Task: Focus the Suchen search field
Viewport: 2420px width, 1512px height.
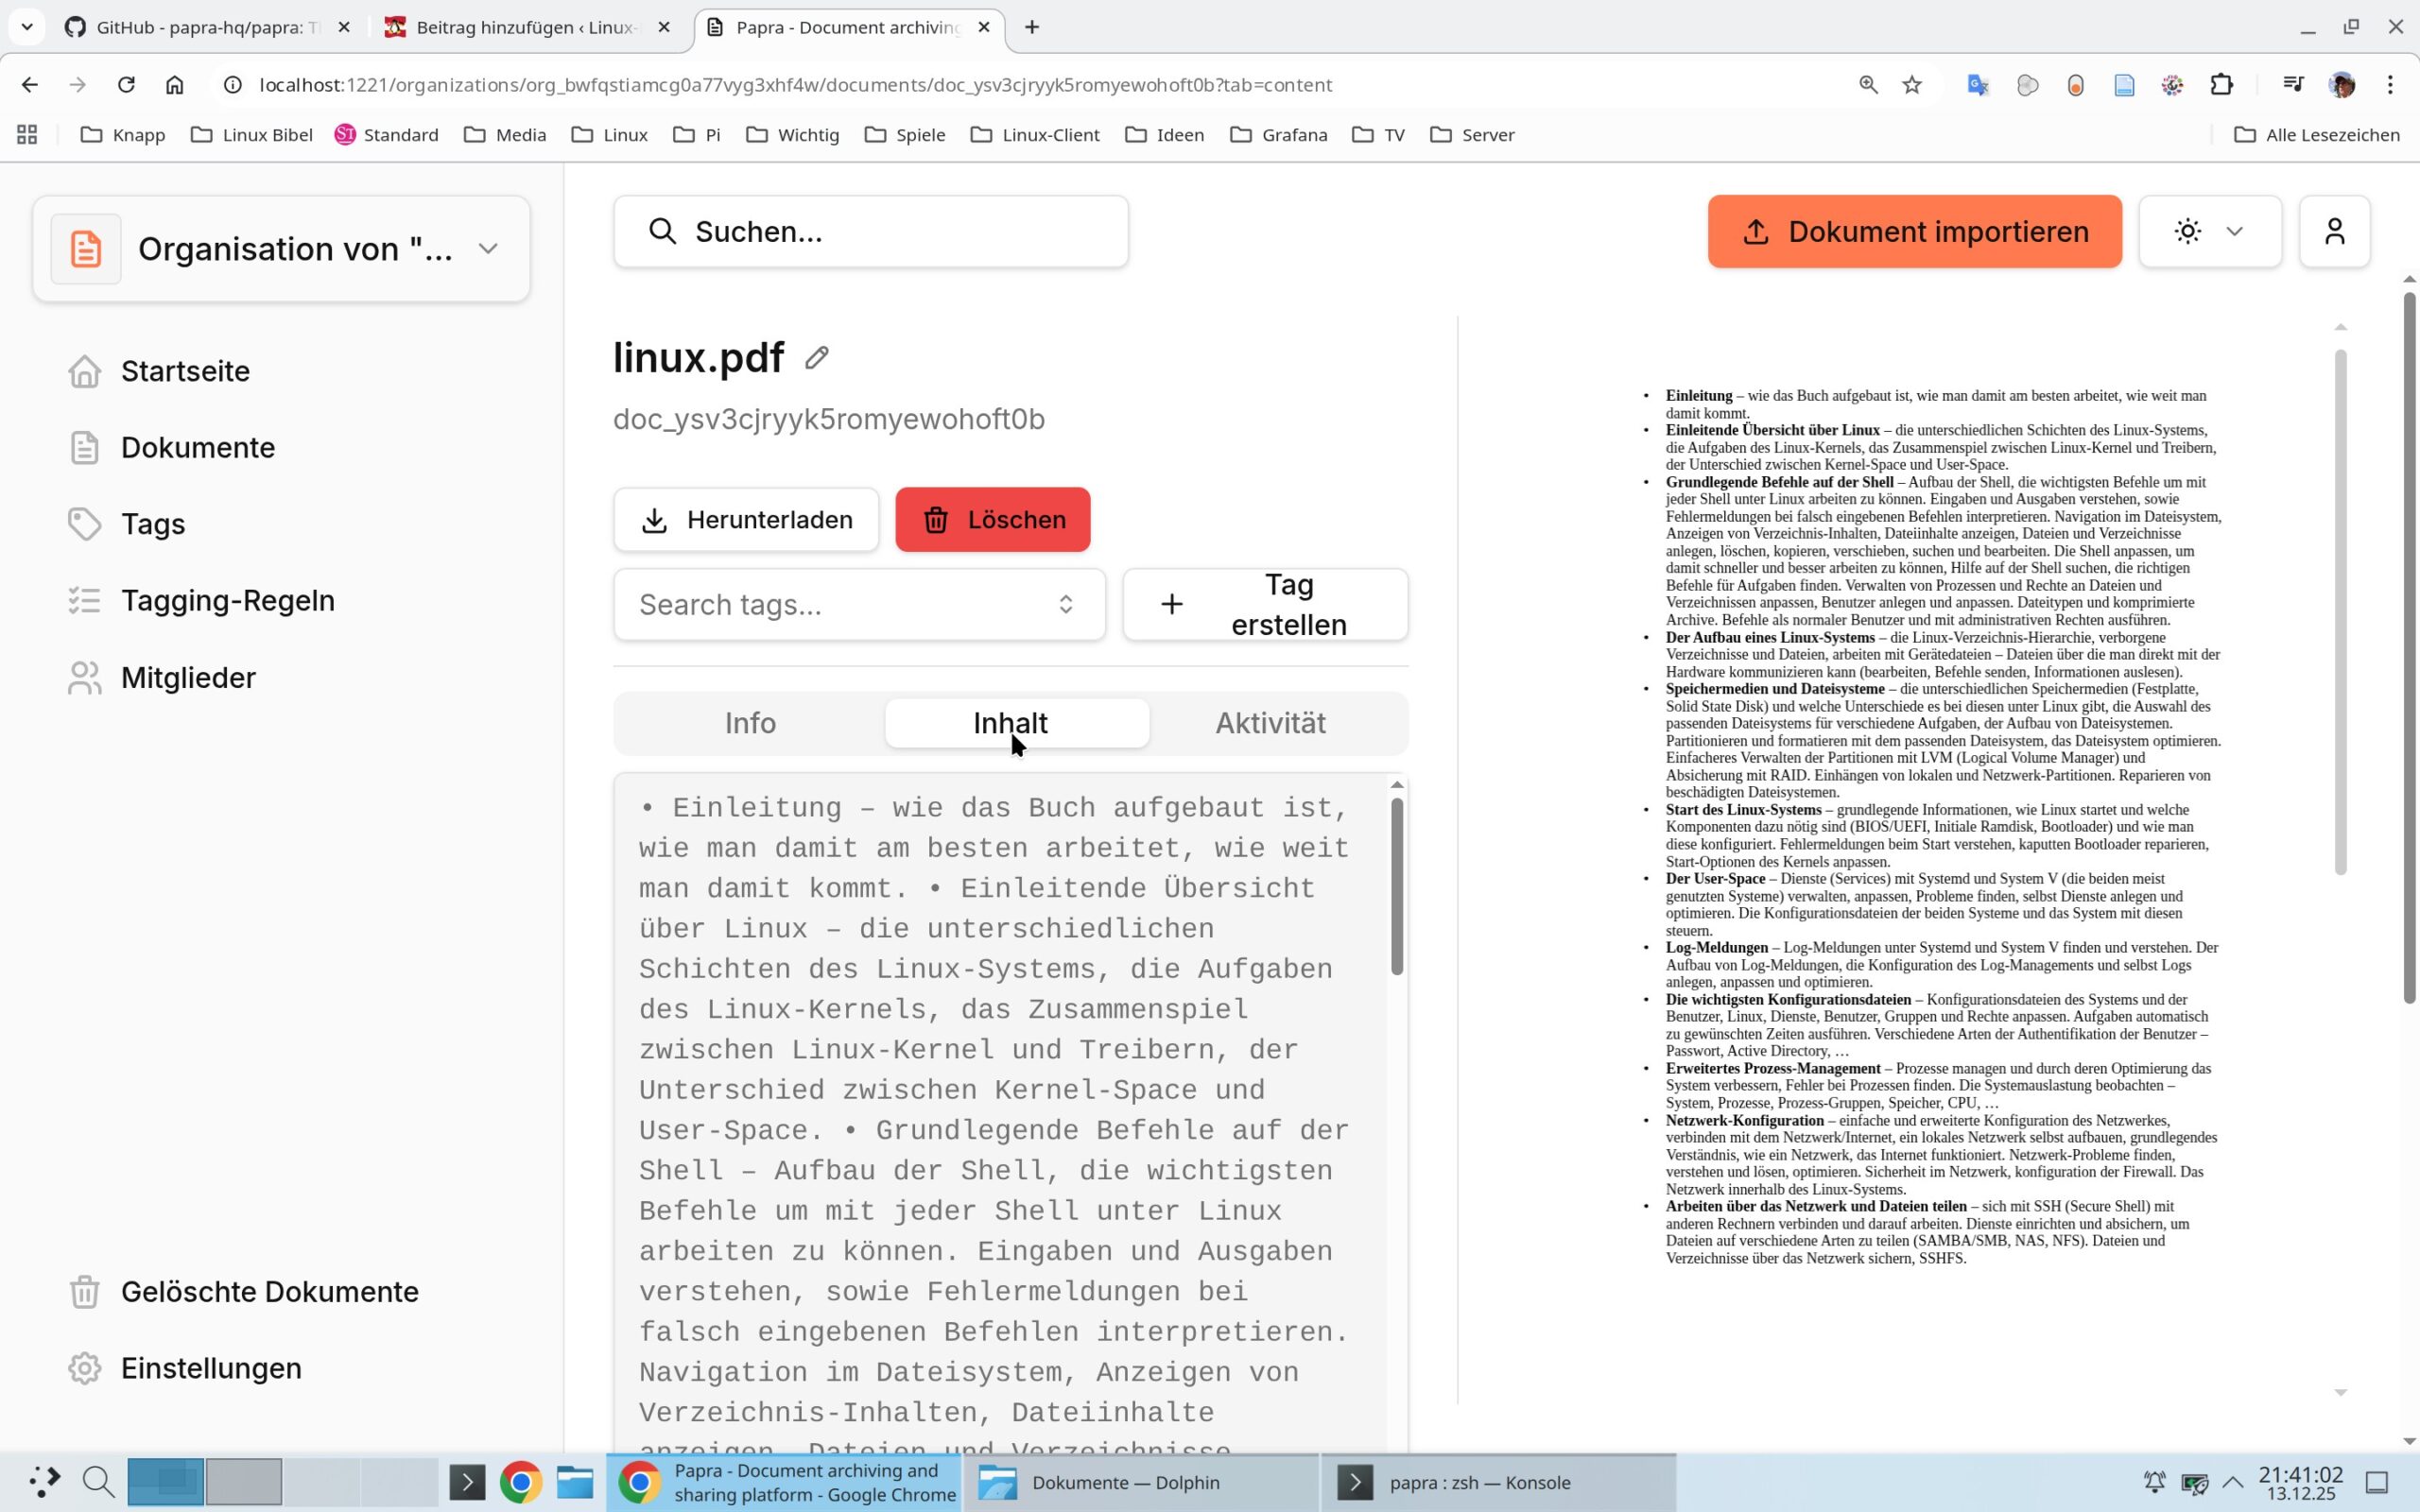Action: tap(871, 232)
